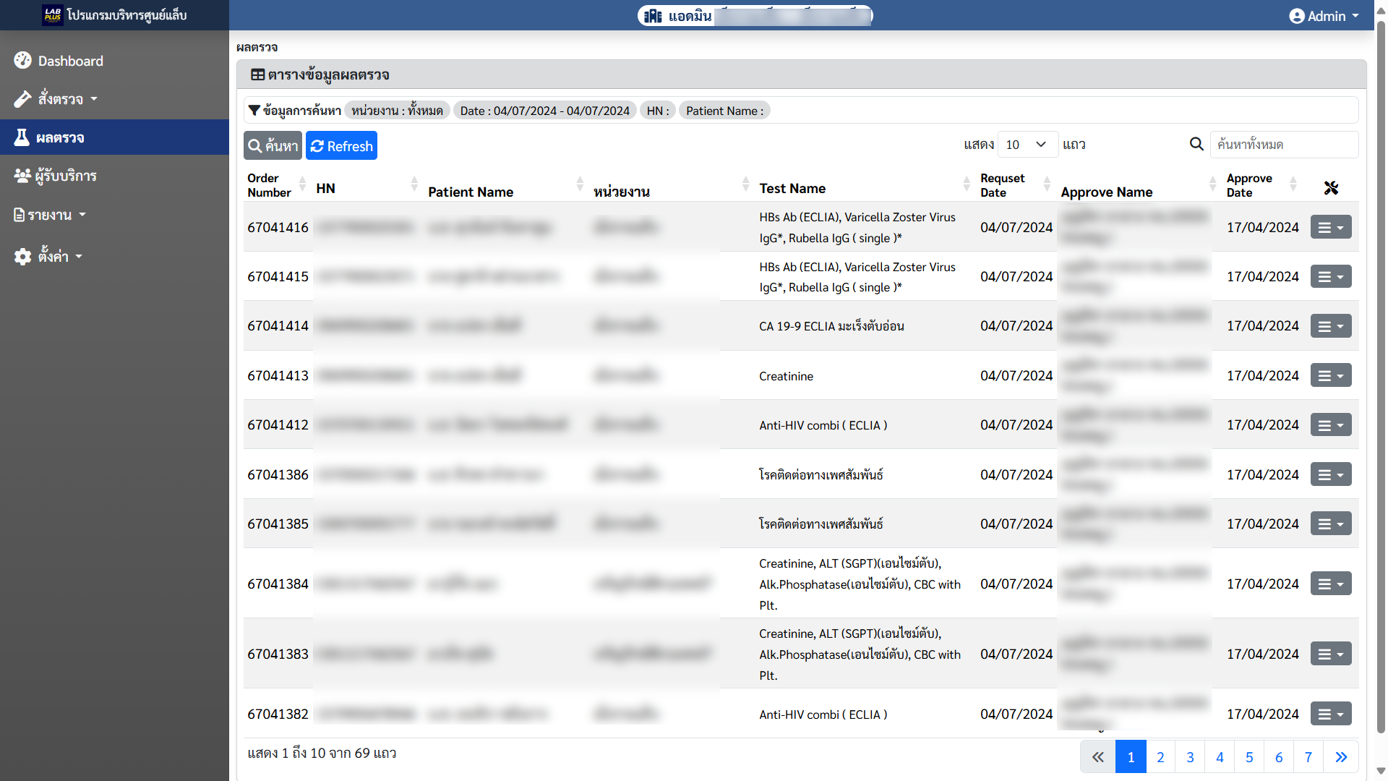Go to last page with double-right arrow

point(1341,757)
